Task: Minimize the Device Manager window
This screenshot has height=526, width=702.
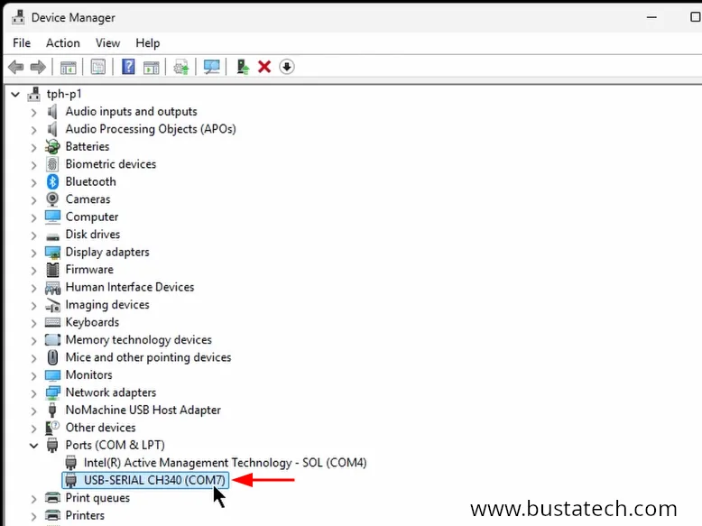Action: click(x=651, y=17)
